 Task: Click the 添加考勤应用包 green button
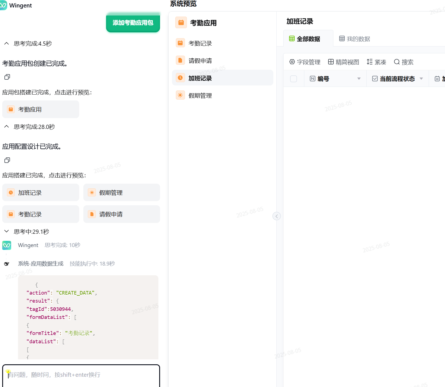pos(133,23)
